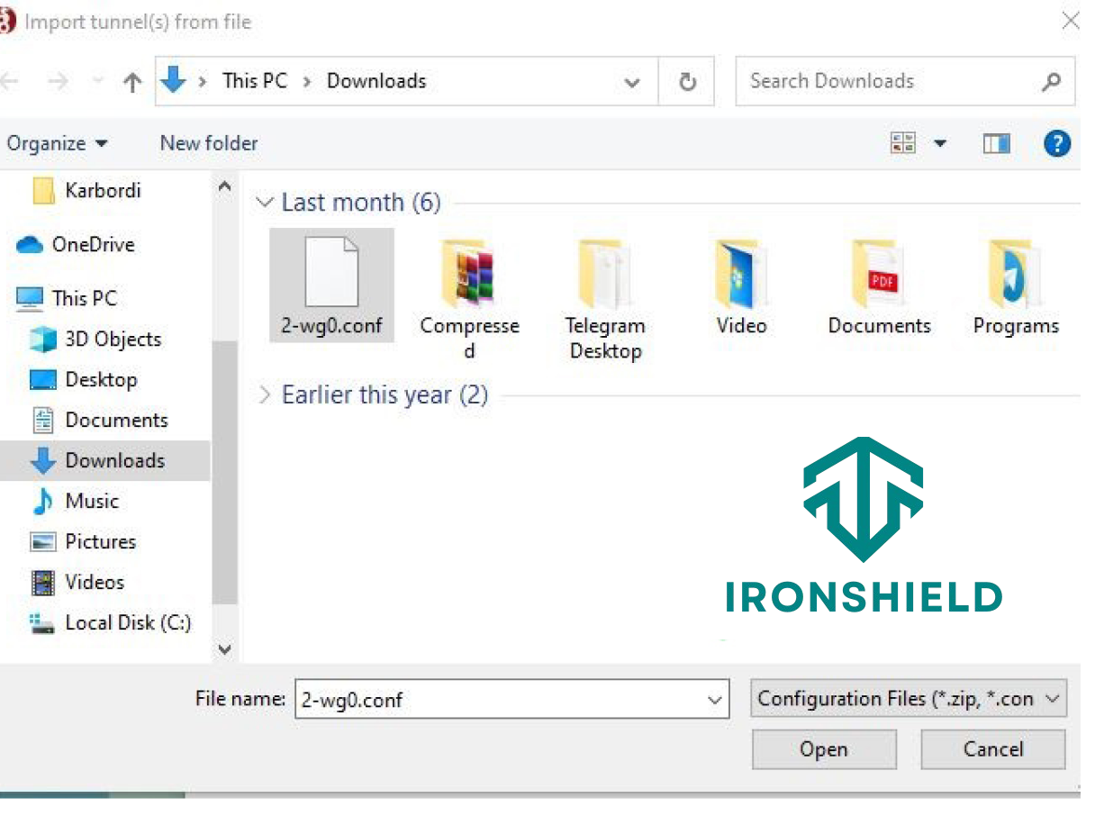This screenshot has height=816, width=1095.
Task: Click the File name text field
Action: tap(499, 700)
